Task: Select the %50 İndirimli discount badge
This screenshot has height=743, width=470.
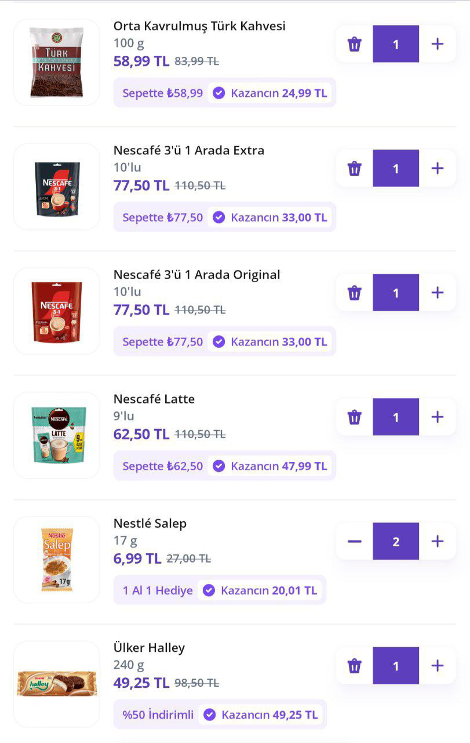Action: (158, 715)
